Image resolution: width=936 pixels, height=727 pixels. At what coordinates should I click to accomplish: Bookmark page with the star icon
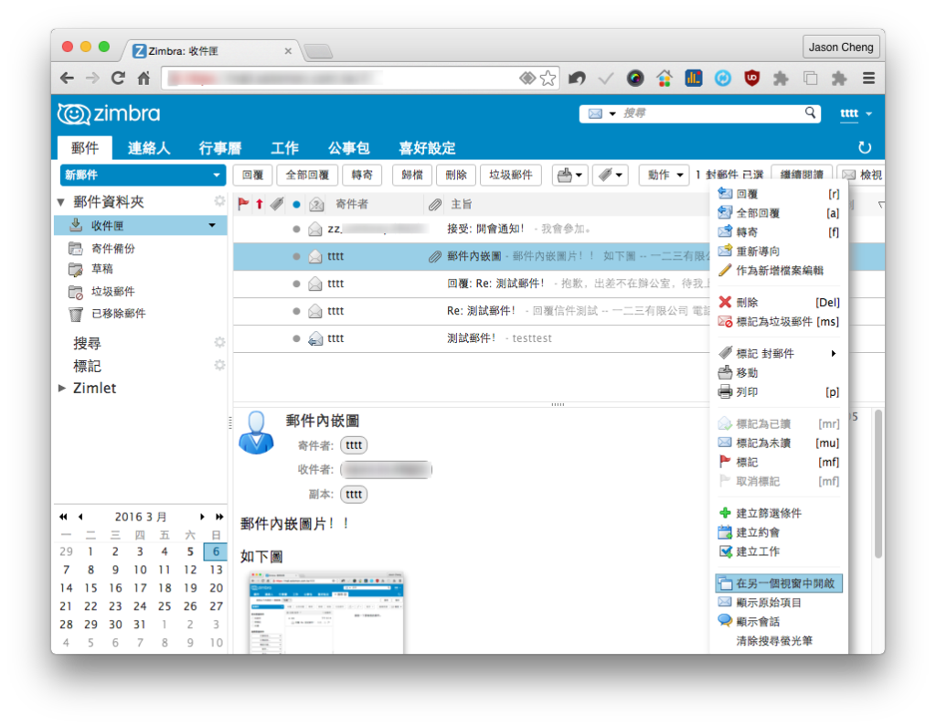(548, 79)
